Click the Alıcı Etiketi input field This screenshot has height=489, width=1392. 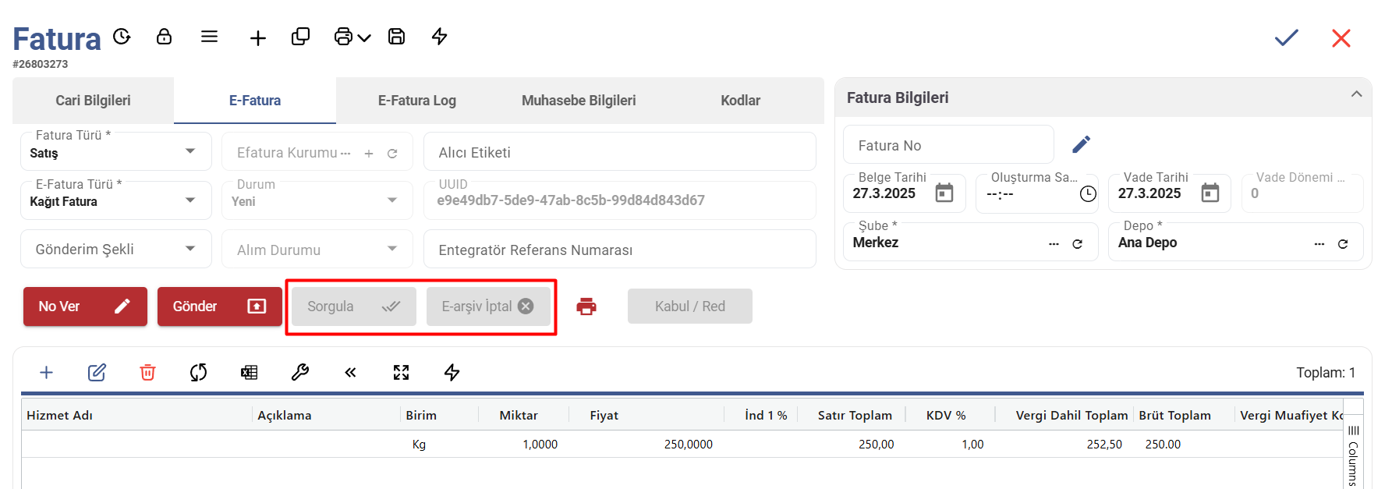click(x=619, y=152)
